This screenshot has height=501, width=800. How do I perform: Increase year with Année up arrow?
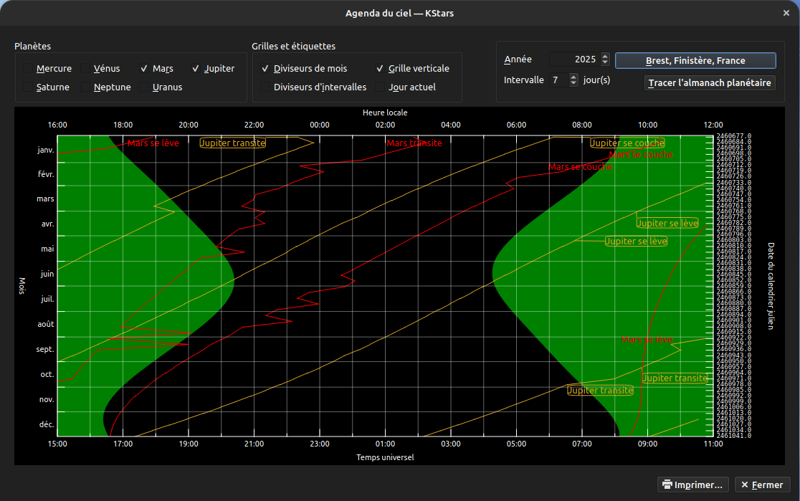click(x=605, y=57)
